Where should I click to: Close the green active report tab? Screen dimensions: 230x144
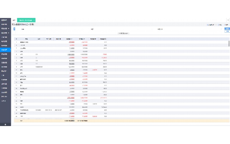coord(34,20)
